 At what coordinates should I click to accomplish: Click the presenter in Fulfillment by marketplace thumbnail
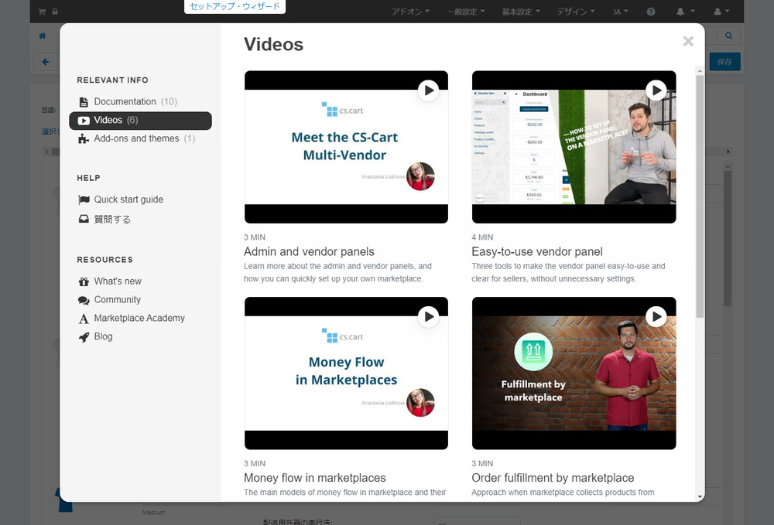pyautogui.click(x=628, y=375)
